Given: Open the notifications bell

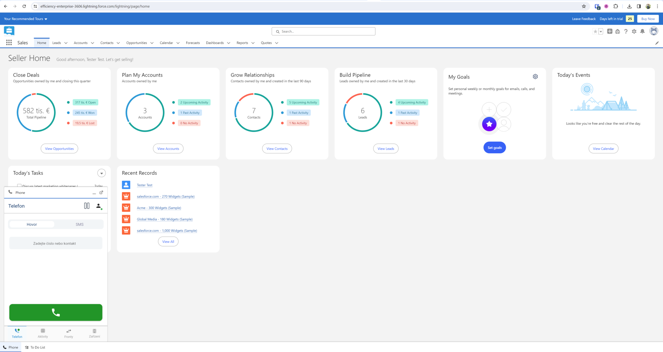Looking at the screenshot, I should [x=642, y=31].
